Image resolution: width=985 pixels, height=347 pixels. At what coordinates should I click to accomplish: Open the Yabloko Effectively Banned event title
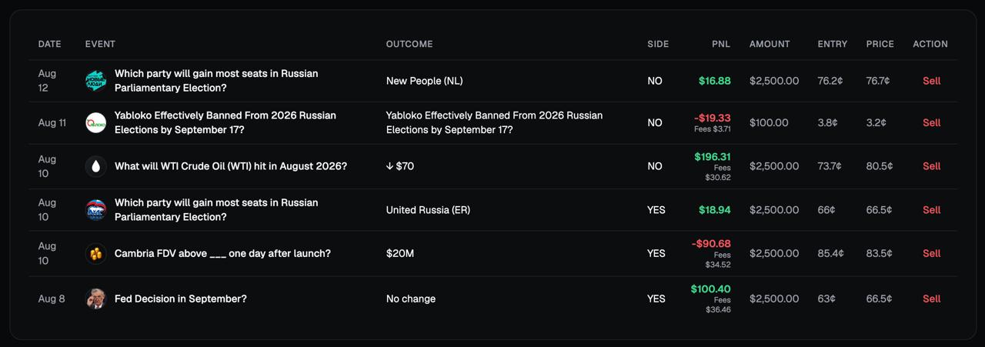coord(225,122)
